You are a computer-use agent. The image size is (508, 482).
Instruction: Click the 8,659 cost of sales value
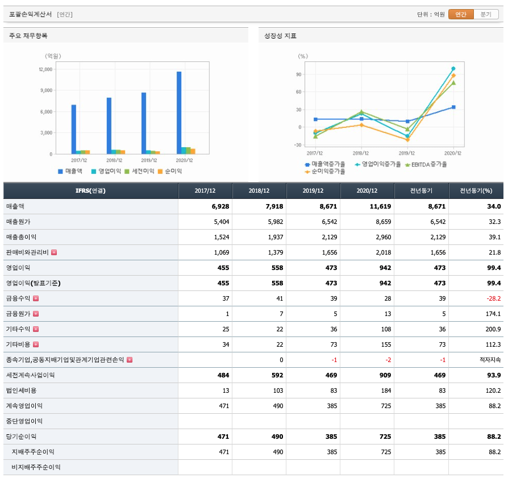pos(384,222)
